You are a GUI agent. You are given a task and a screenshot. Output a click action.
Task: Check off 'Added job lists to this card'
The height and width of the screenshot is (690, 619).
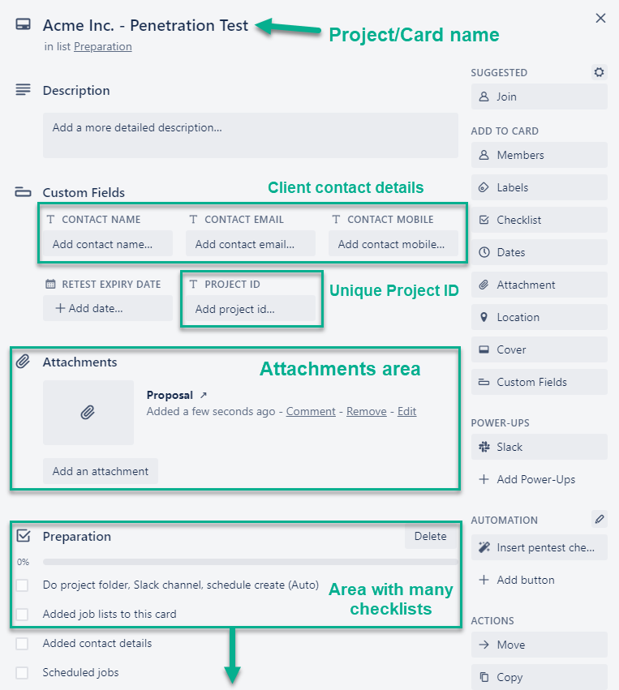coord(22,615)
